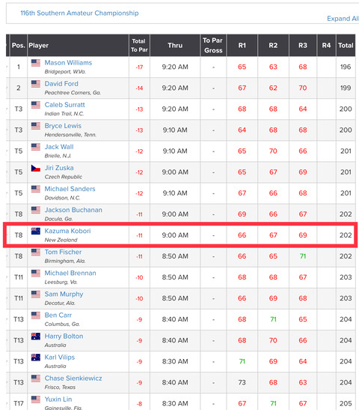Click Sam Murphy's R2 score of 69
Viewport: 359px width, 410px height.
pos(273,298)
